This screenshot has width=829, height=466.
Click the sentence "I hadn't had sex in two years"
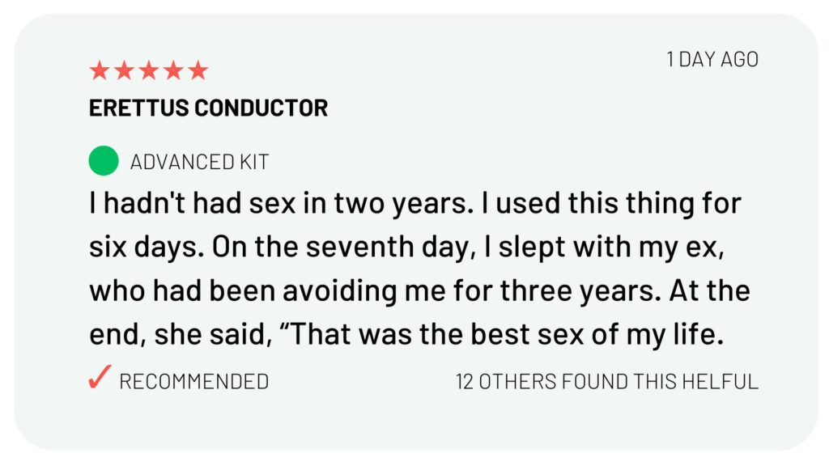coord(276,202)
